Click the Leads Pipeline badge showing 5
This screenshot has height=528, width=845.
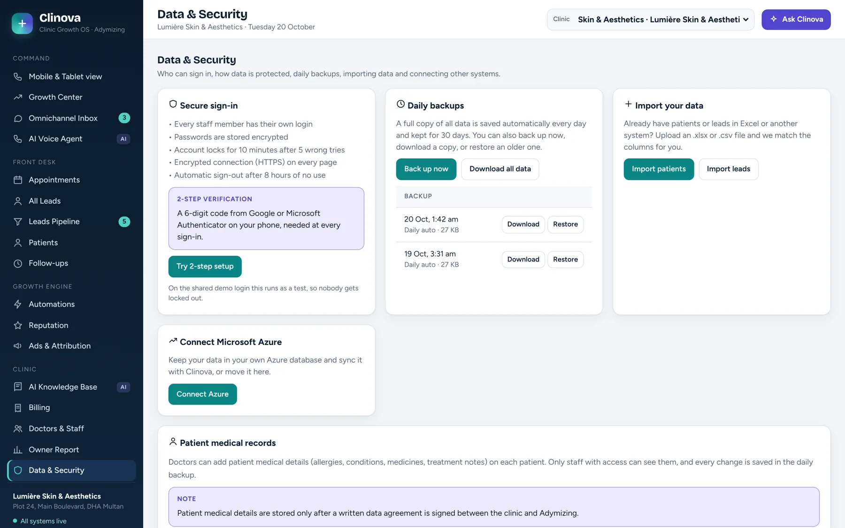tap(124, 222)
